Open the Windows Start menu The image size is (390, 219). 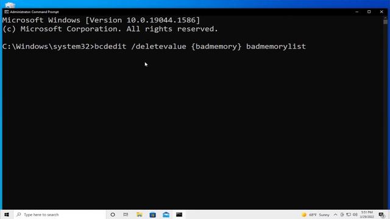pos(7,215)
